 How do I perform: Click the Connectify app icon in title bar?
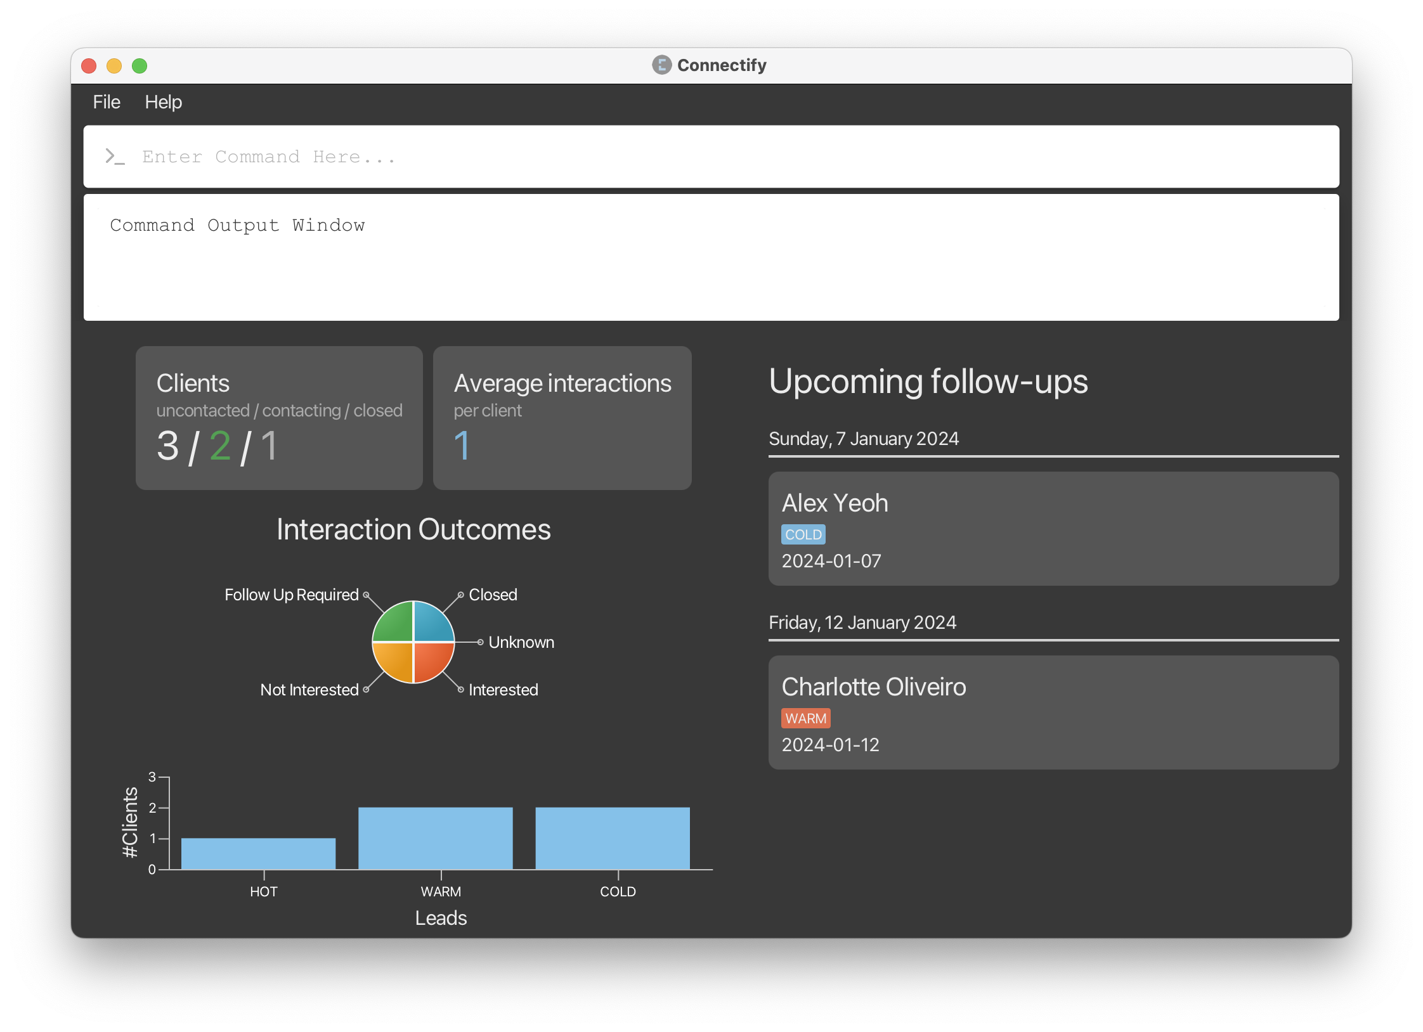661,65
